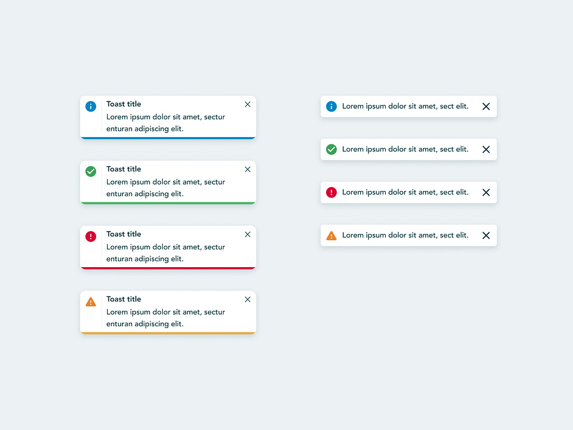
Task: Dismiss the titled success toast with the green bar
Action: click(248, 169)
